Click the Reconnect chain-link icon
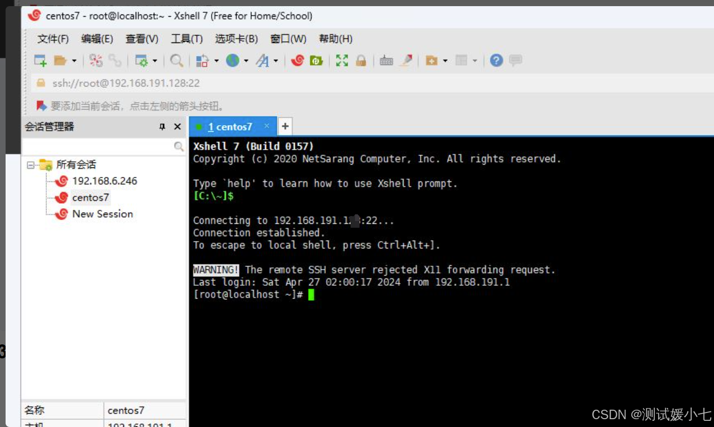 click(115, 61)
